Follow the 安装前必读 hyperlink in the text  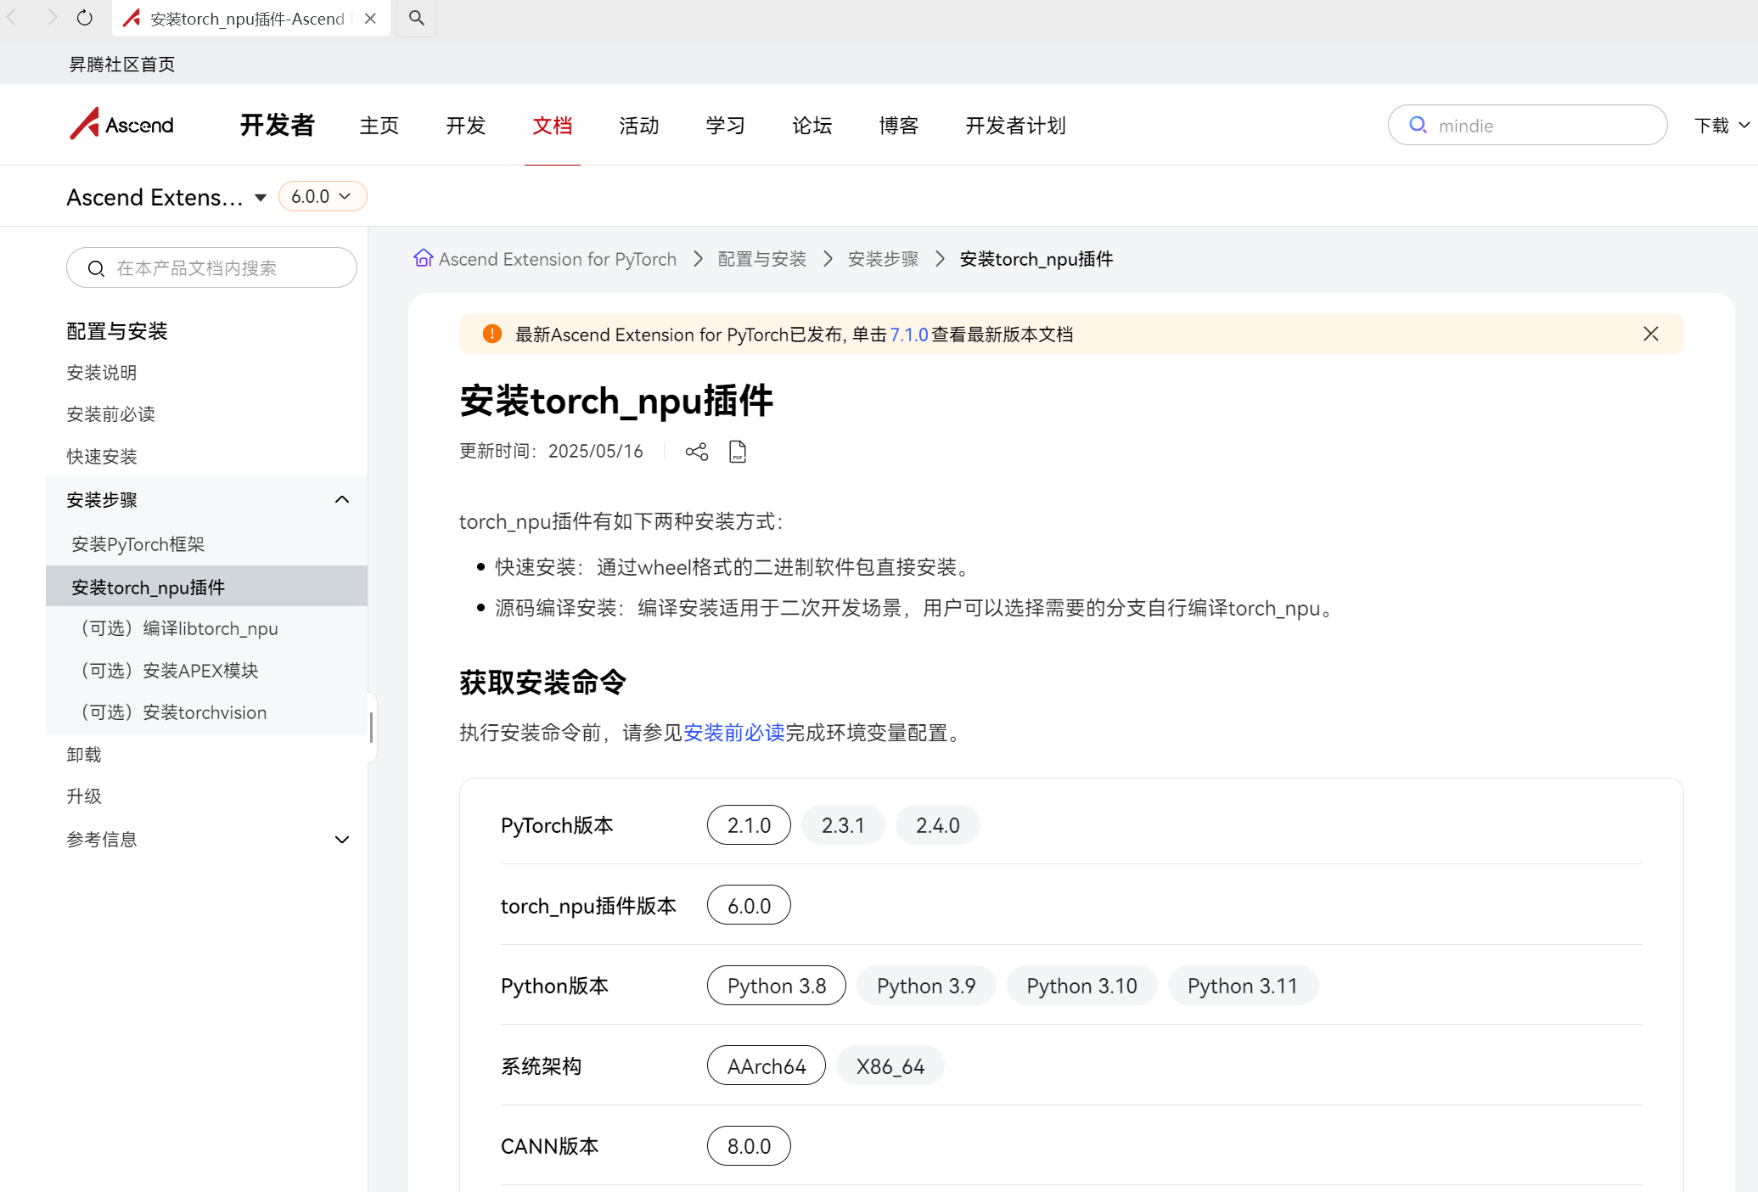point(733,733)
